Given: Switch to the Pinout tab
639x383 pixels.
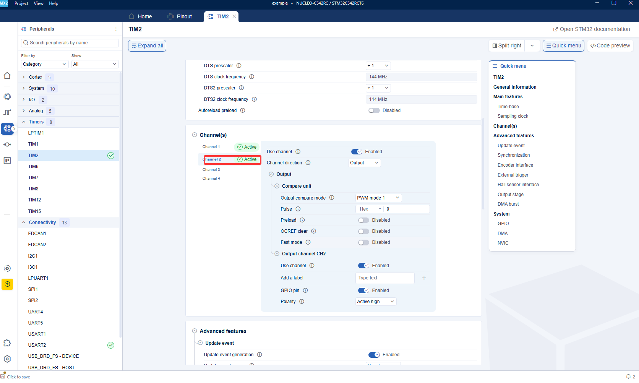Looking at the screenshot, I should tap(180, 16).
